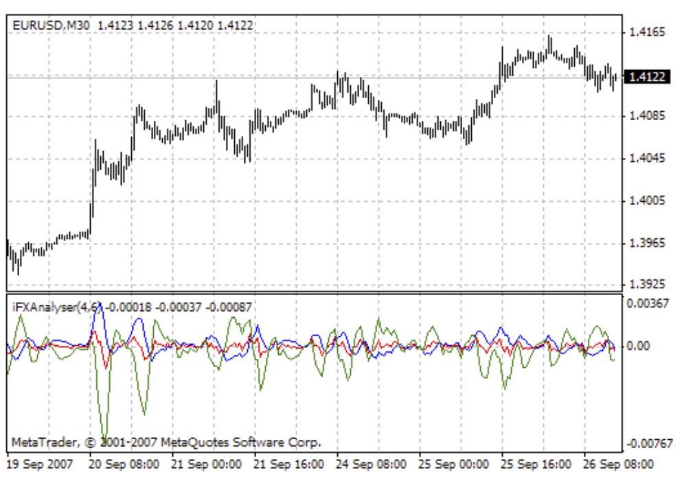Click the OHLC quote values 1.4123 1.4126 1.4120 1.4122
695x490 pixels.
coord(175,25)
